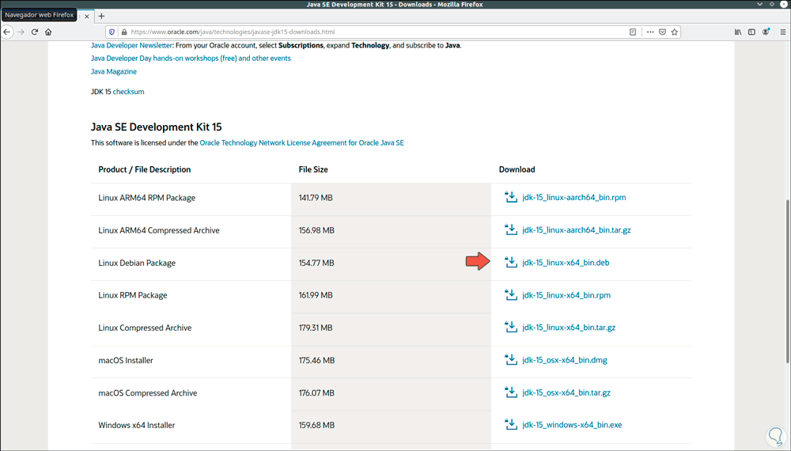View site security padlock information
This screenshot has height=451, width=791.
pyautogui.click(x=124, y=32)
